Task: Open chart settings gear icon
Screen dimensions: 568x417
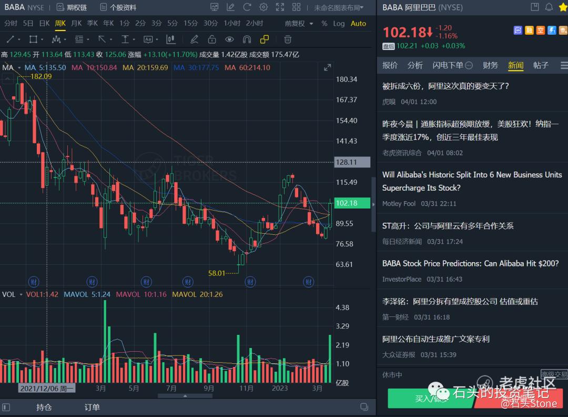Action: coord(263,7)
